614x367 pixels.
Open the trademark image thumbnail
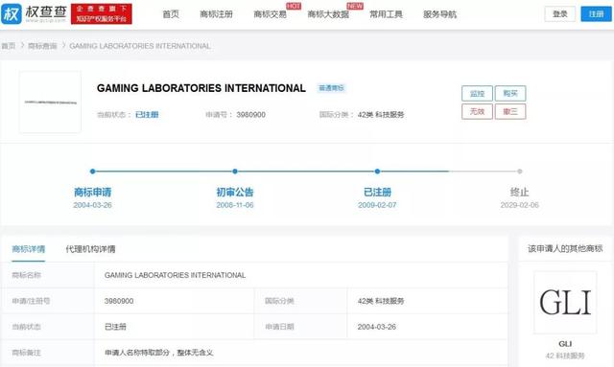(50, 103)
